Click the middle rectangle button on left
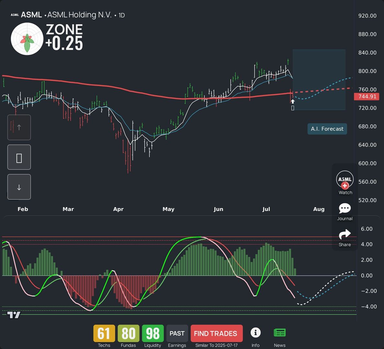This screenshot has width=384, height=349. 19,157
